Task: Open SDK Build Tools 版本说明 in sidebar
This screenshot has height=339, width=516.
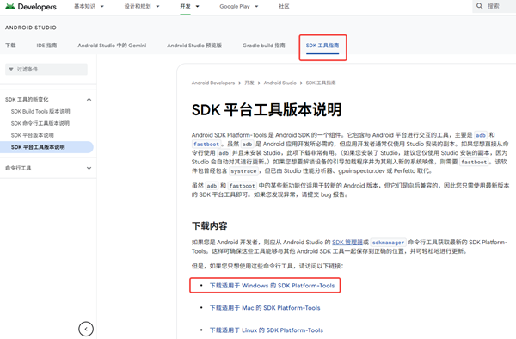Action: pyautogui.click(x=40, y=111)
